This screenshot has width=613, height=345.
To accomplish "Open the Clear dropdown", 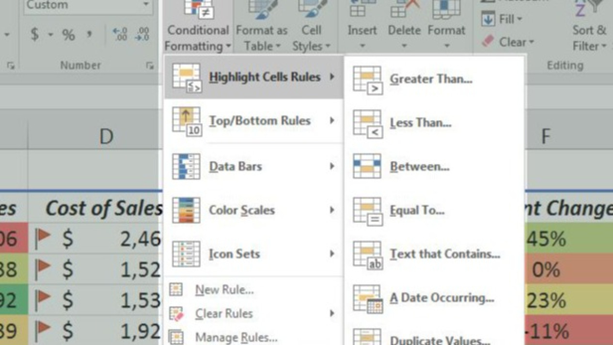I will (x=508, y=42).
